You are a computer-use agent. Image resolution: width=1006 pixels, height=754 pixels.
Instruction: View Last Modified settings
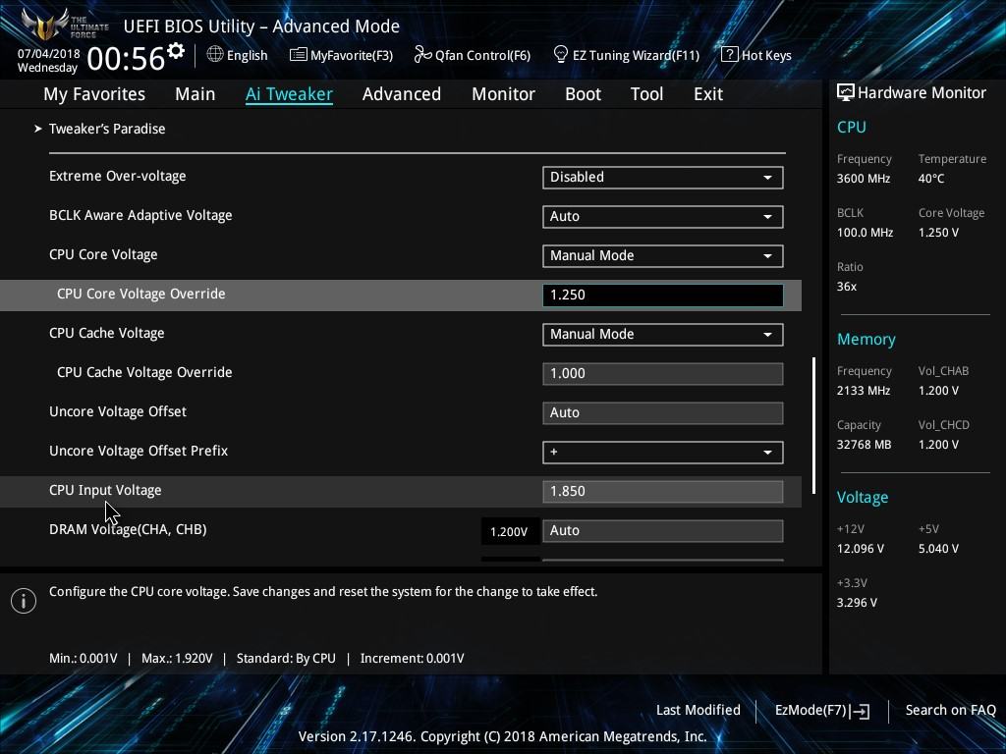(699, 711)
